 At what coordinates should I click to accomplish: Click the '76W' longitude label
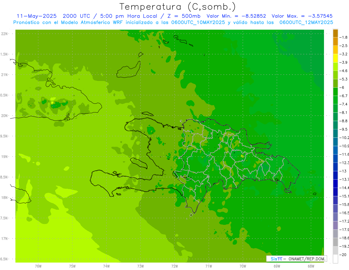pos(38,266)
